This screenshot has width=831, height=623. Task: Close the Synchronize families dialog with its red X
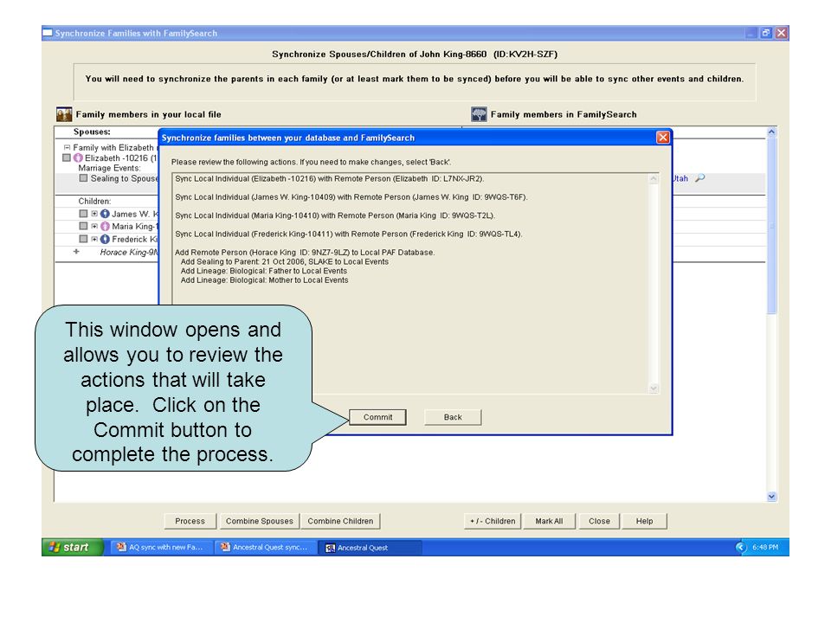click(x=662, y=138)
